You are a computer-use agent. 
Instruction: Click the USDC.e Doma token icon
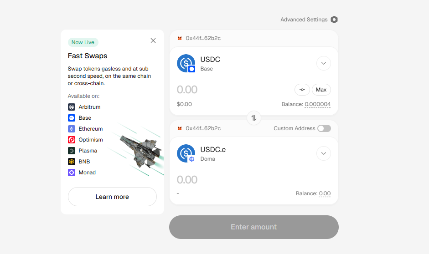[186, 153]
